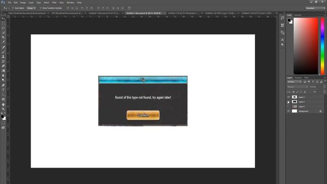Click the hue spectrum slider in Color panel

pyautogui.click(x=322, y=46)
